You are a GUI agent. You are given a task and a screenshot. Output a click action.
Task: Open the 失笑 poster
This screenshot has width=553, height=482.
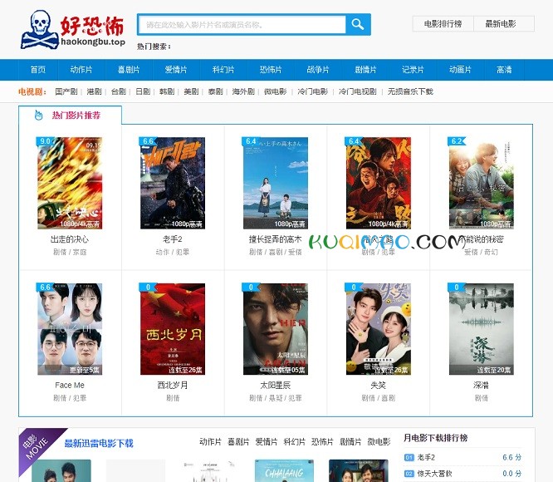(x=379, y=329)
